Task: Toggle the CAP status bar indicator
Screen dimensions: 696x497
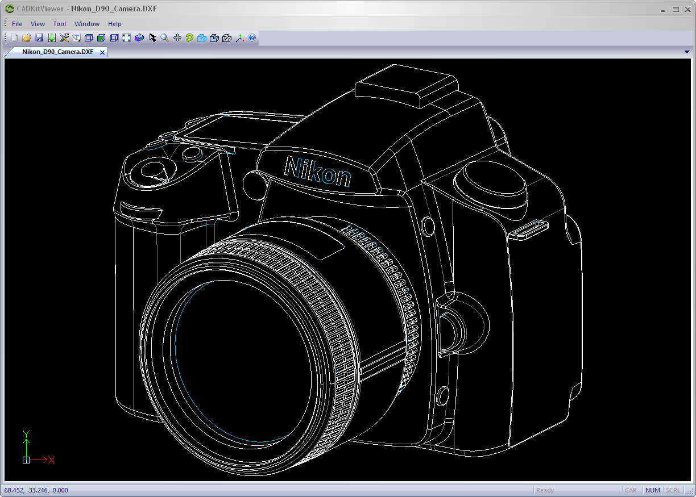Action: click(631, 490)
